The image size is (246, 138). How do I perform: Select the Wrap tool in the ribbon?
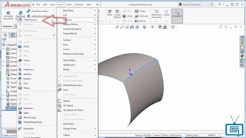pyautogui.click(x=140, y=11)
